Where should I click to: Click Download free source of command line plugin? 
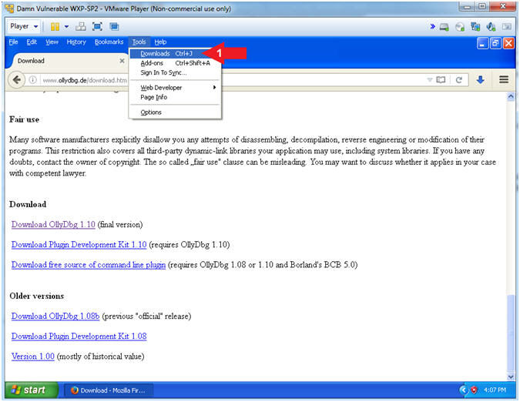(x=89, y=265)
